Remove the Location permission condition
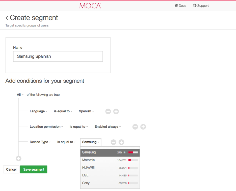The height and width of the screenshot is (191, 236). [x=135, y=127]
